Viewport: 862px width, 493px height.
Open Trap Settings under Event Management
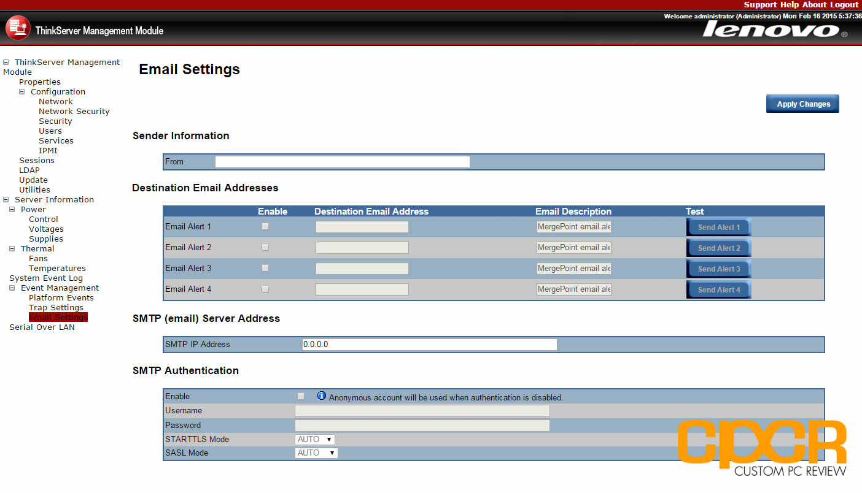click(x=56, y=307)
